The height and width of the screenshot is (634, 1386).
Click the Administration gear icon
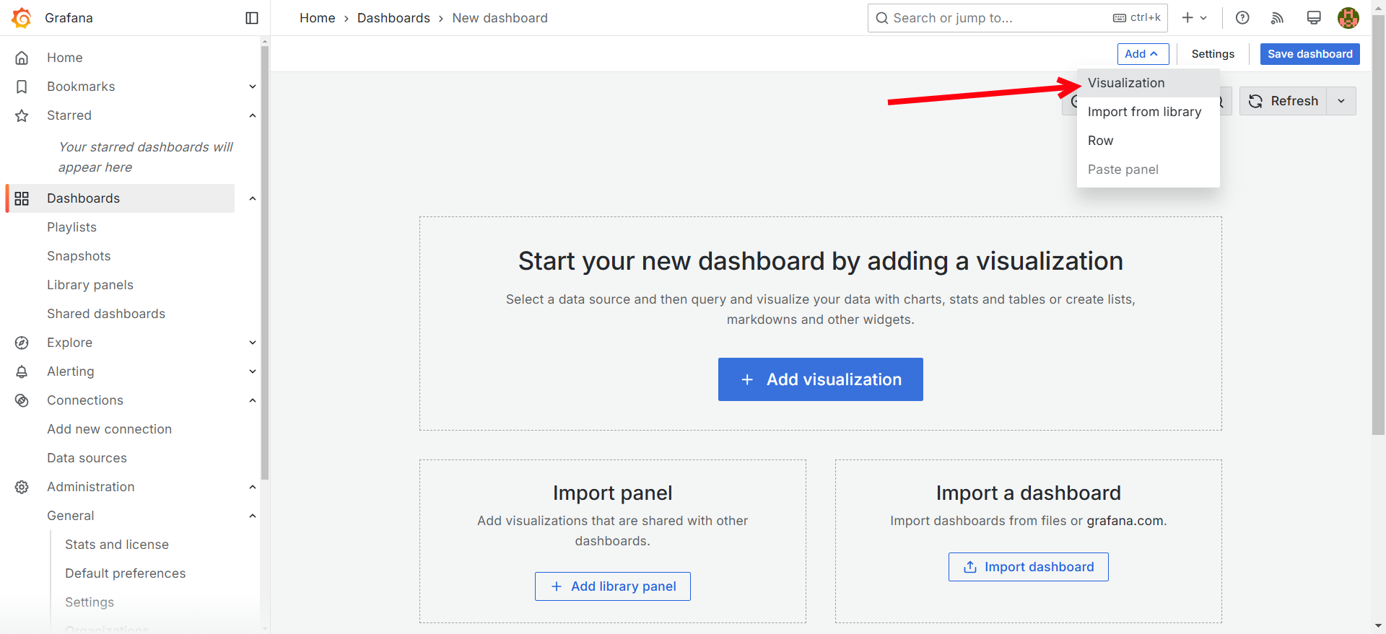click(x=22, y=487)
